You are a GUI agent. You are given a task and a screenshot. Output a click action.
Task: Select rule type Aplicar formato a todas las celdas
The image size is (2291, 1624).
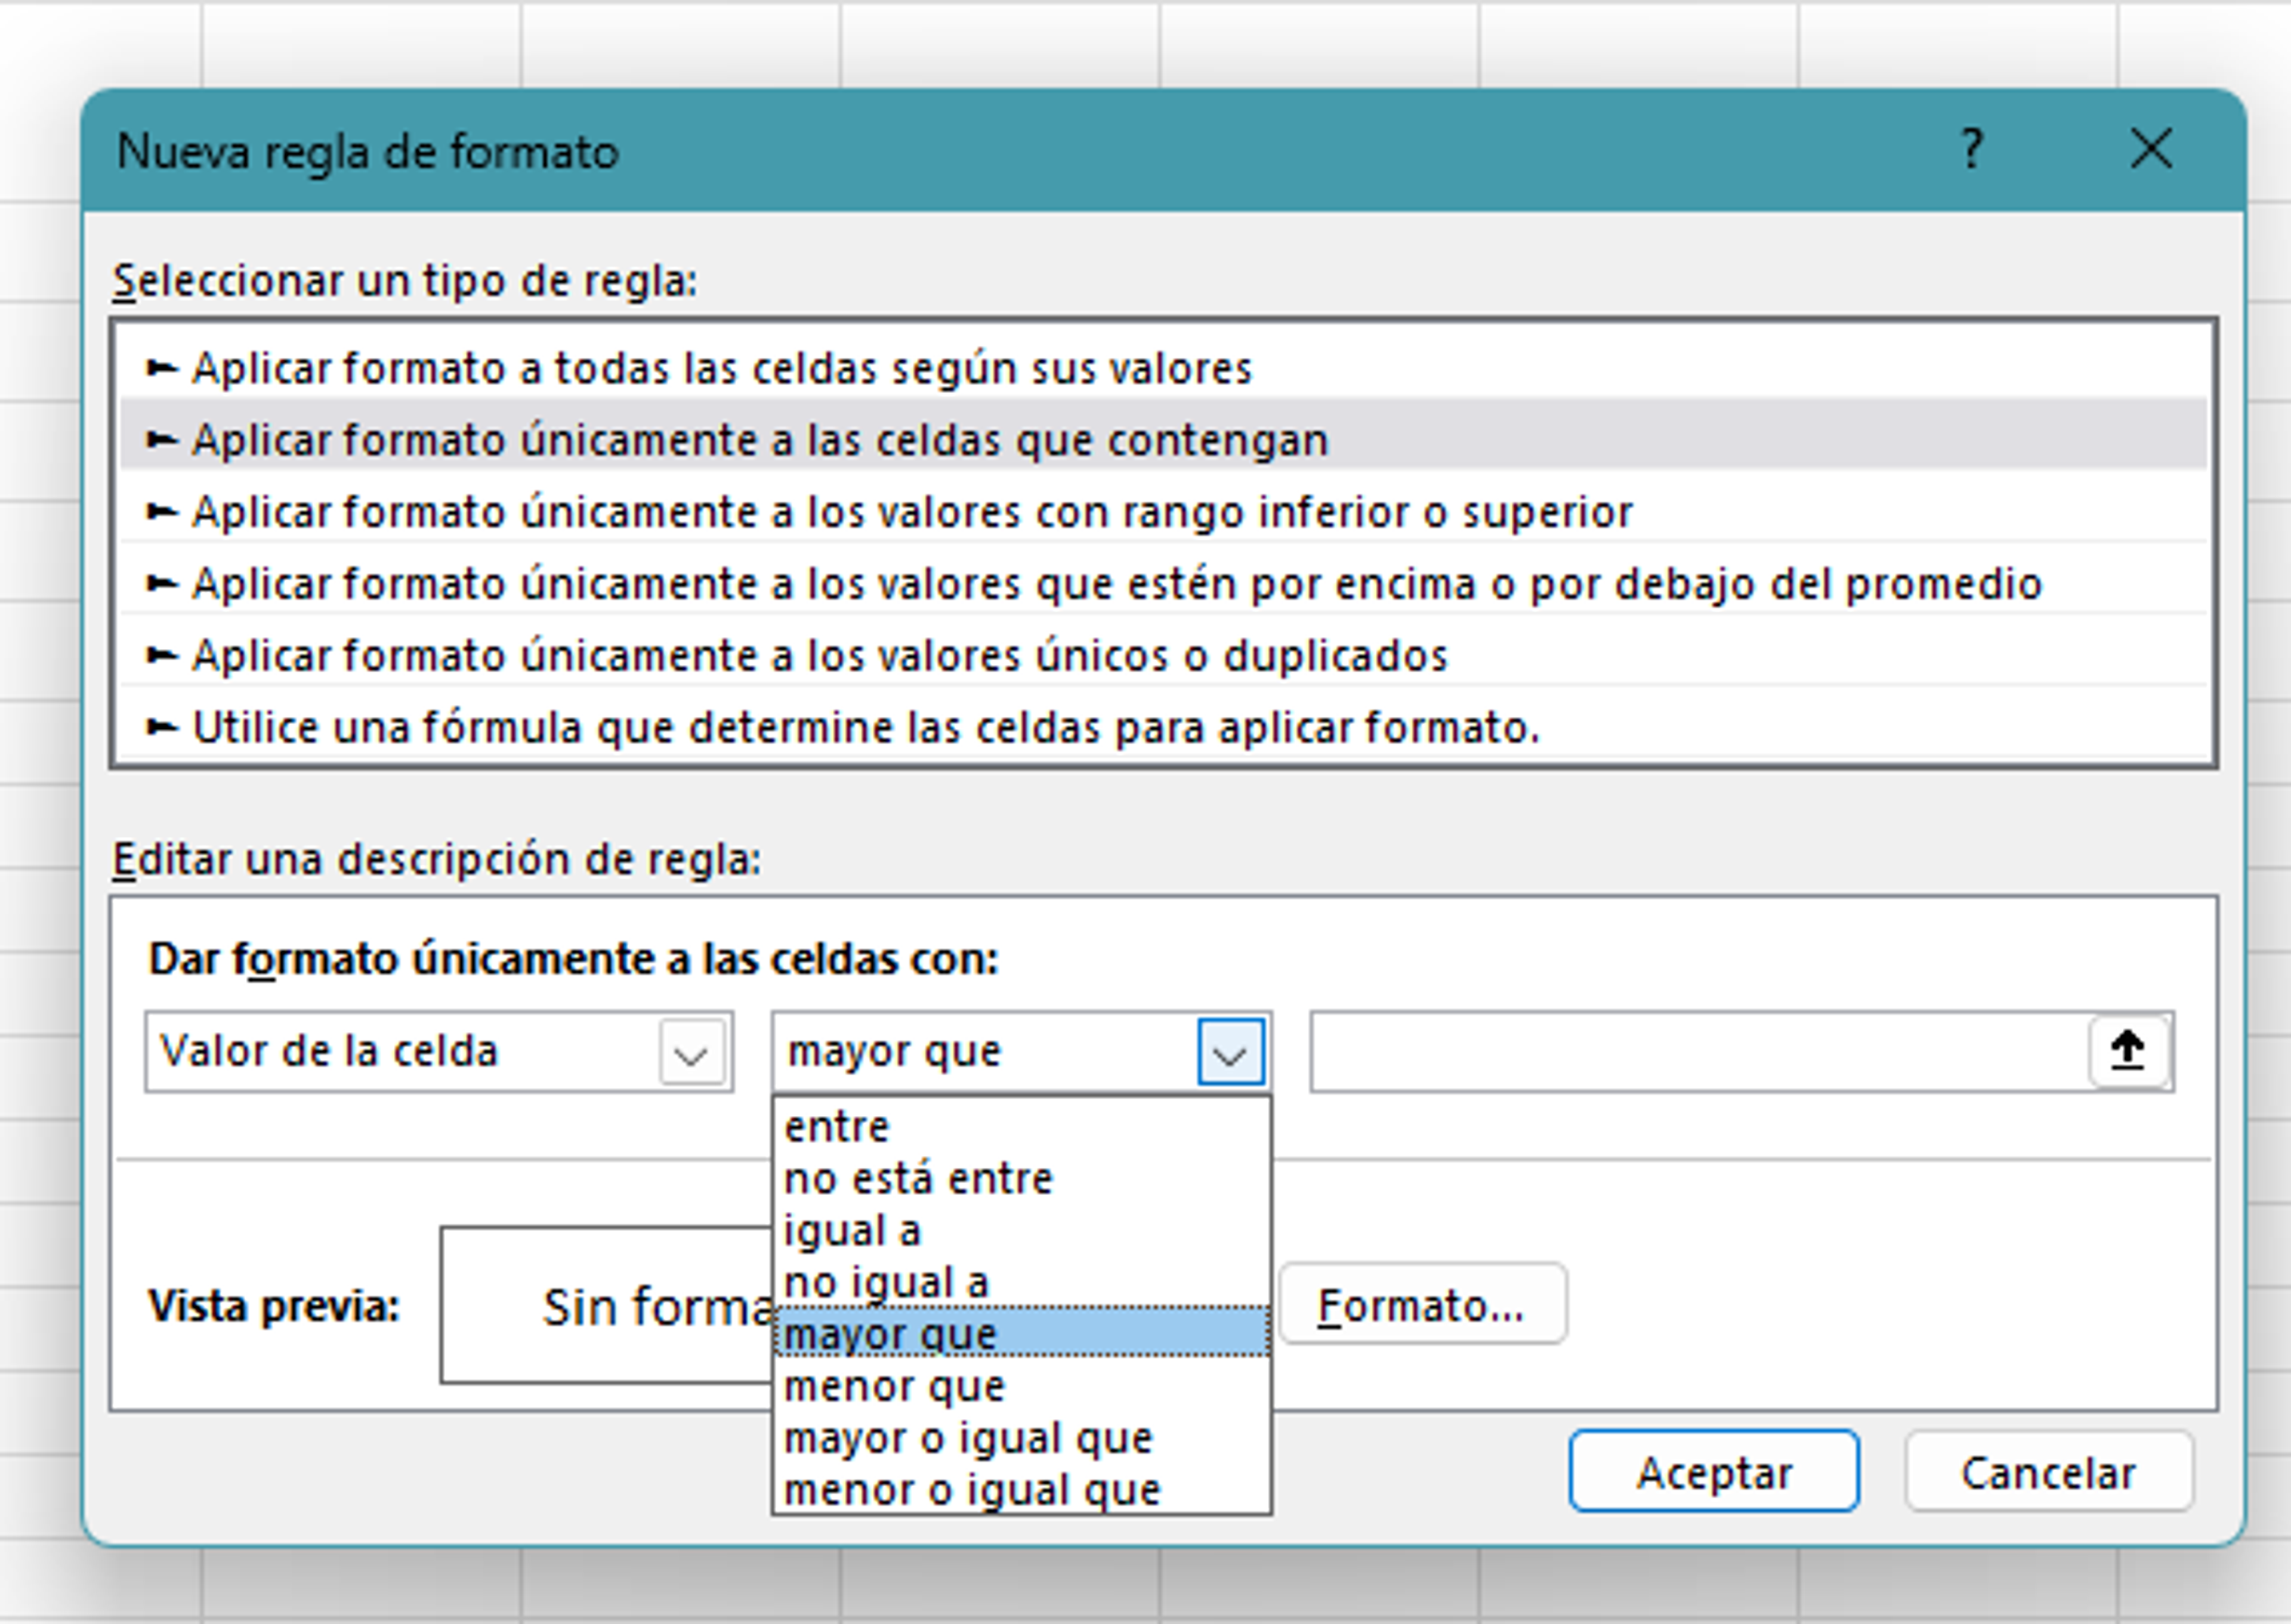pos(1163,368)
